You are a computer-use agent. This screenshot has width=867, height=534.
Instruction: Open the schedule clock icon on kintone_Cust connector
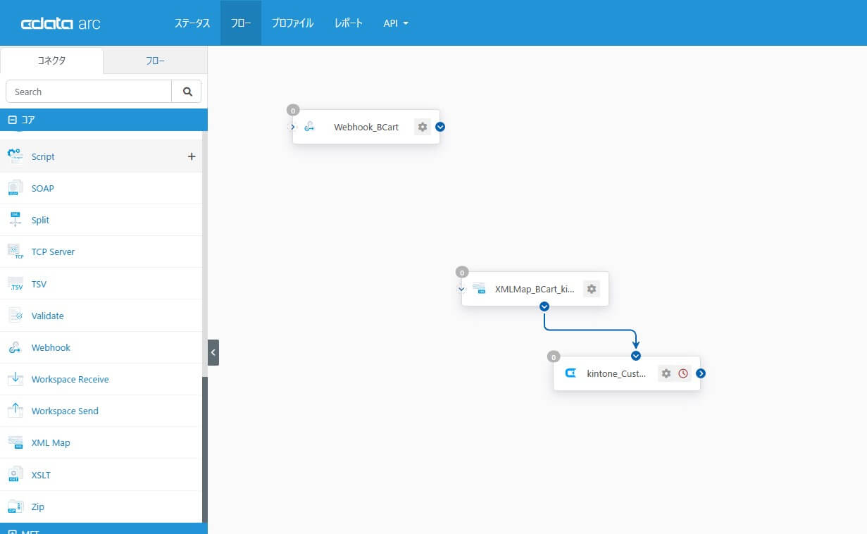682,373
